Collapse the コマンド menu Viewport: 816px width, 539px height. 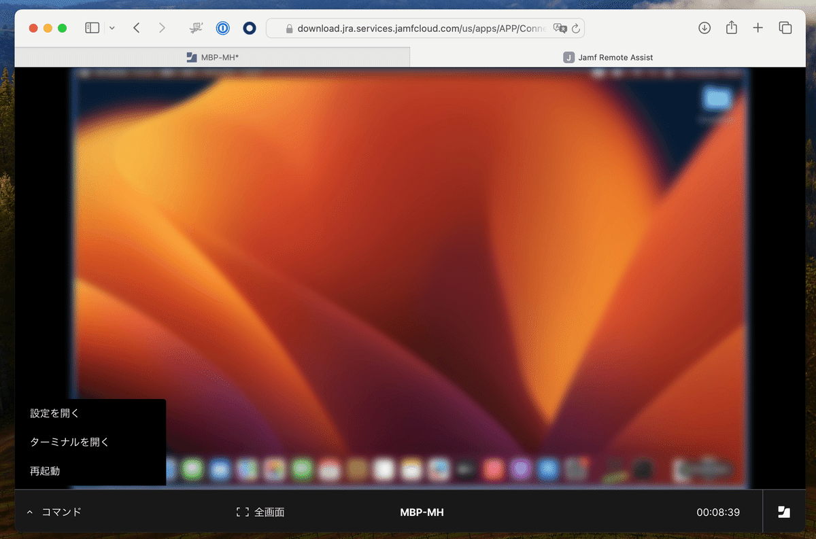point(54,512)
